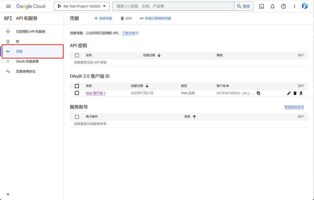Click the 电子邮件 column header
The height and width of the screenshot is (200, 314).
(x=92, y=117)
